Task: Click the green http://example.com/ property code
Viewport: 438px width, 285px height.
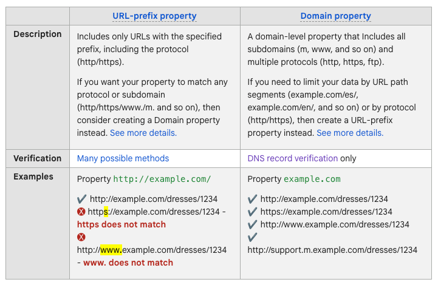Action: tap(162, 179)
